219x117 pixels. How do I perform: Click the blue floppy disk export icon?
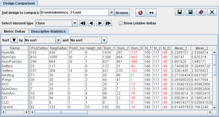pyautogui.click(x=190, y=12)
